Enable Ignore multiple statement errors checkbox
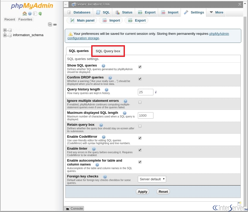Screen dimensions: 248x212 coord(140,102)
